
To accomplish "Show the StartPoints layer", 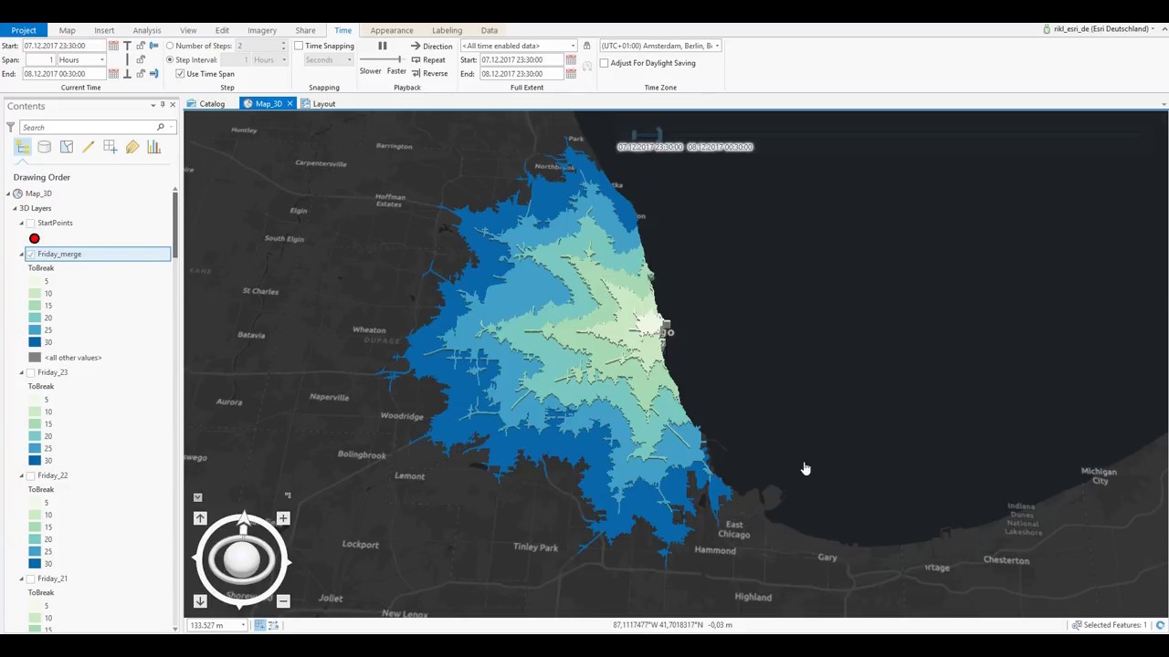I will pos(31,223).
